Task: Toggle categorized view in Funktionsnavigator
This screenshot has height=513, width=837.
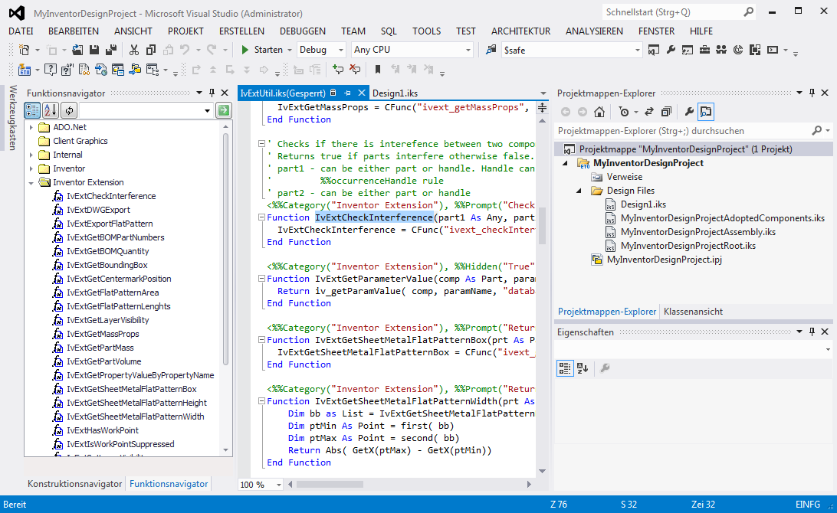Action: pos(33,111)
